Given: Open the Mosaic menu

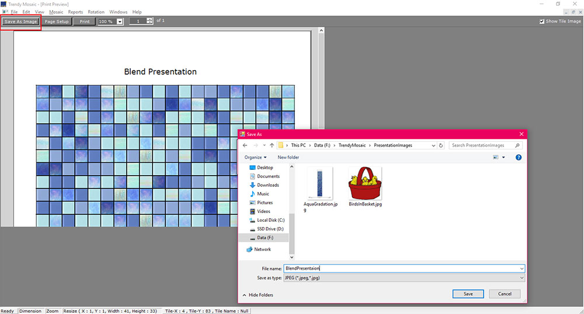Looking at the screenshot, I should coord(56,12).
